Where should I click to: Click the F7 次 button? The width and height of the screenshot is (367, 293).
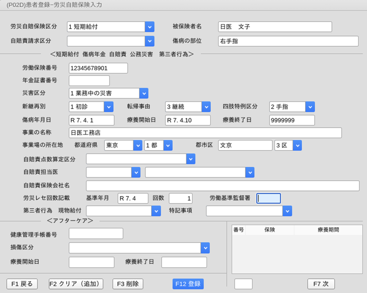321,284
